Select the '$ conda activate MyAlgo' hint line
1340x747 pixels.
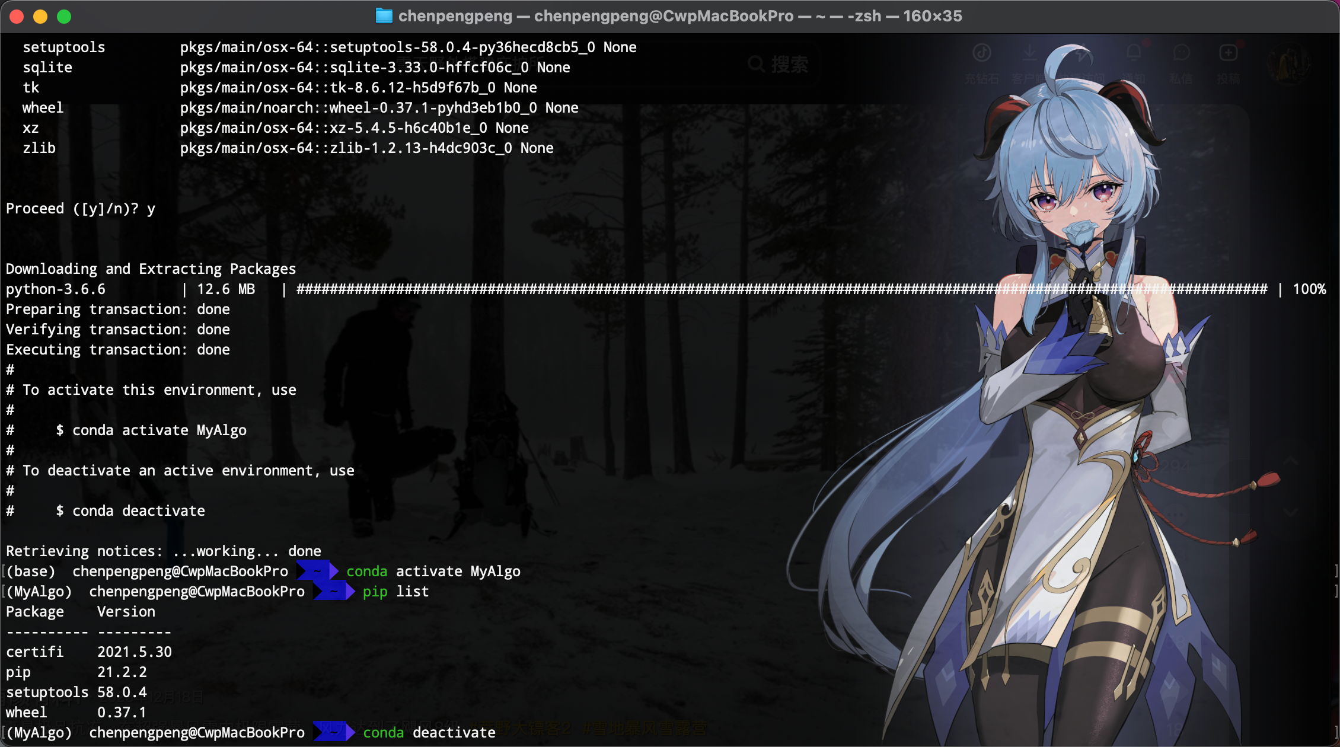click(x=151, y=430)
